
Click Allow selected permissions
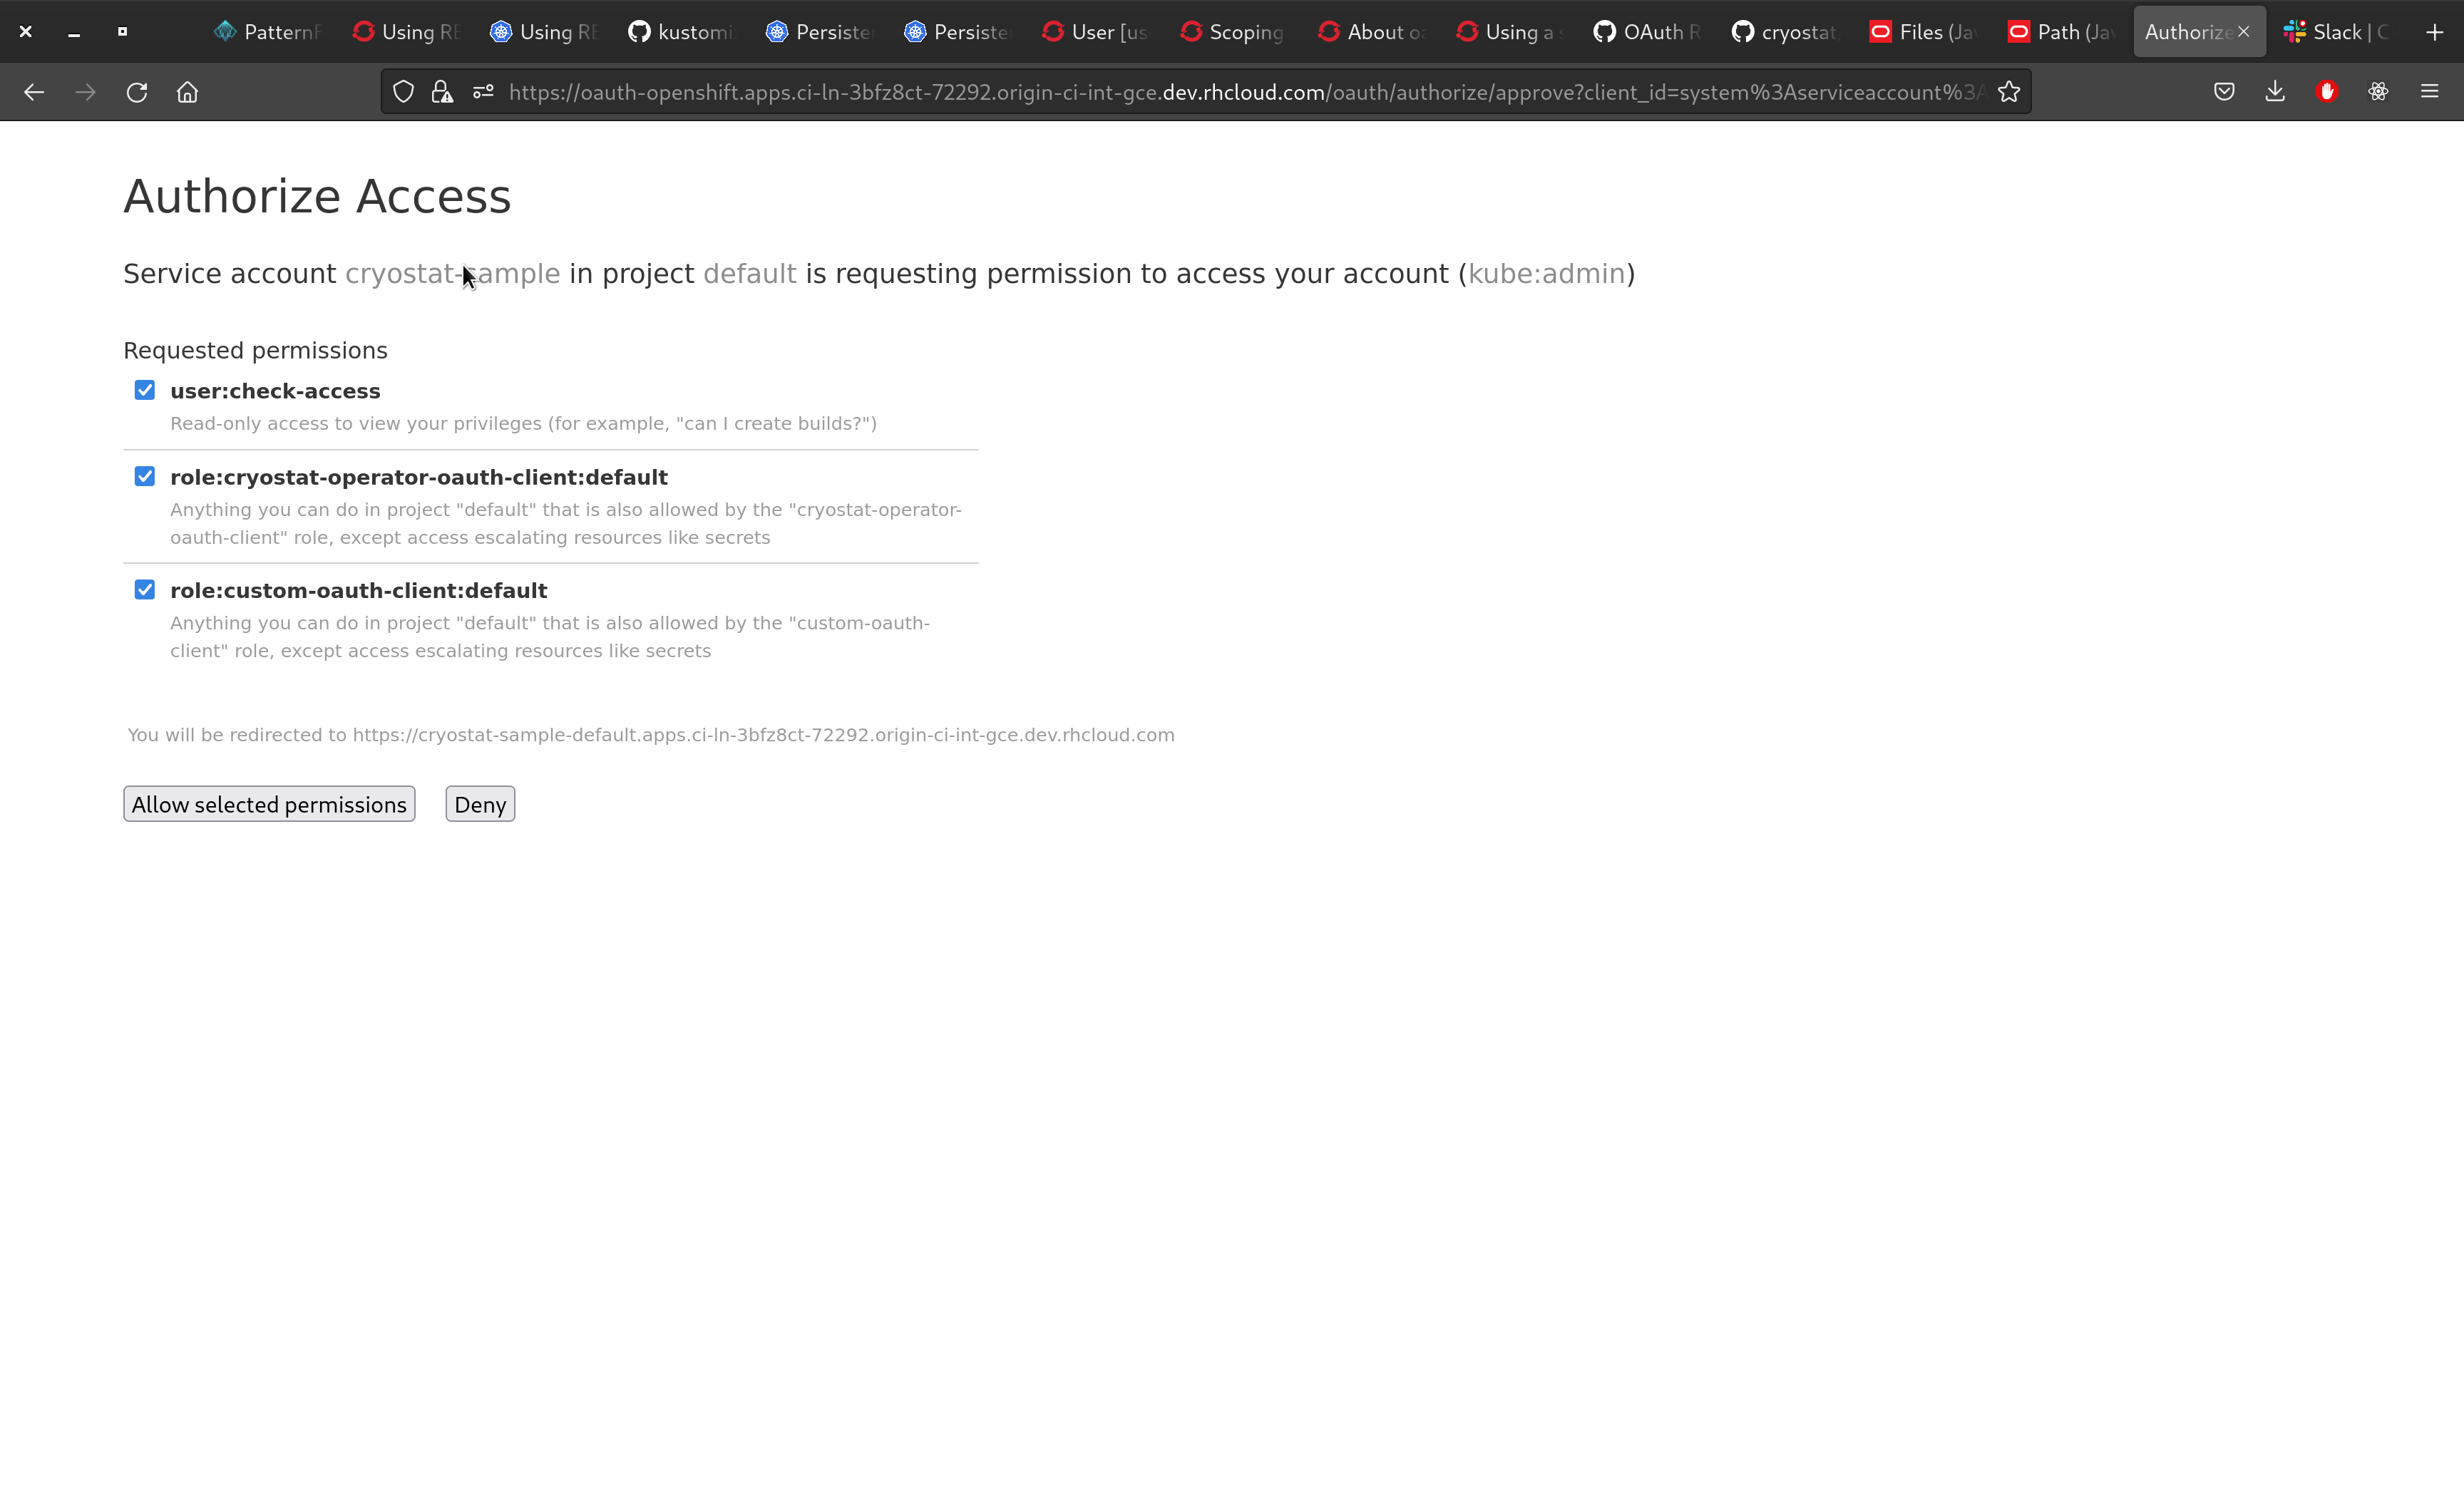coord(268,803)
